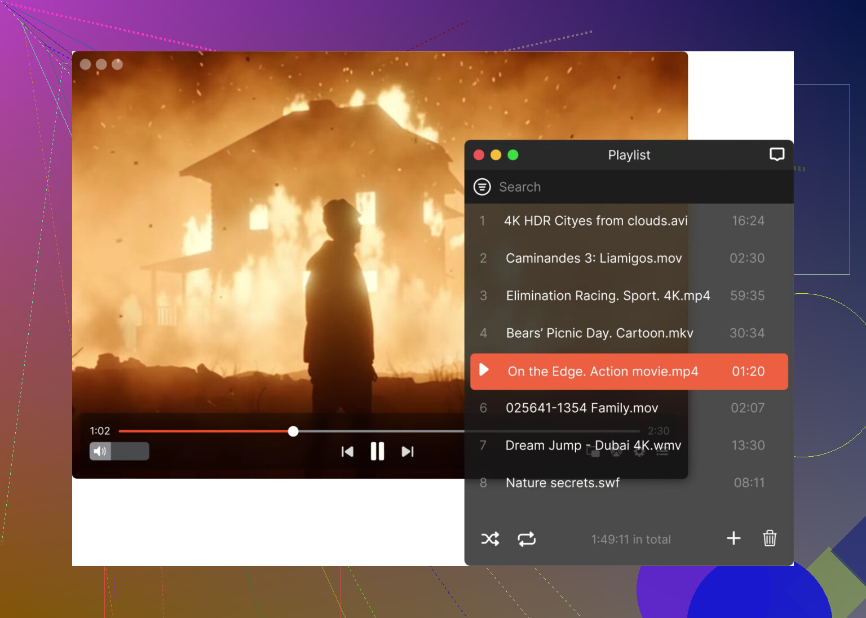Select 025641-1354 Family.mov in playlist
866x618 pixels.
point(582,408)
